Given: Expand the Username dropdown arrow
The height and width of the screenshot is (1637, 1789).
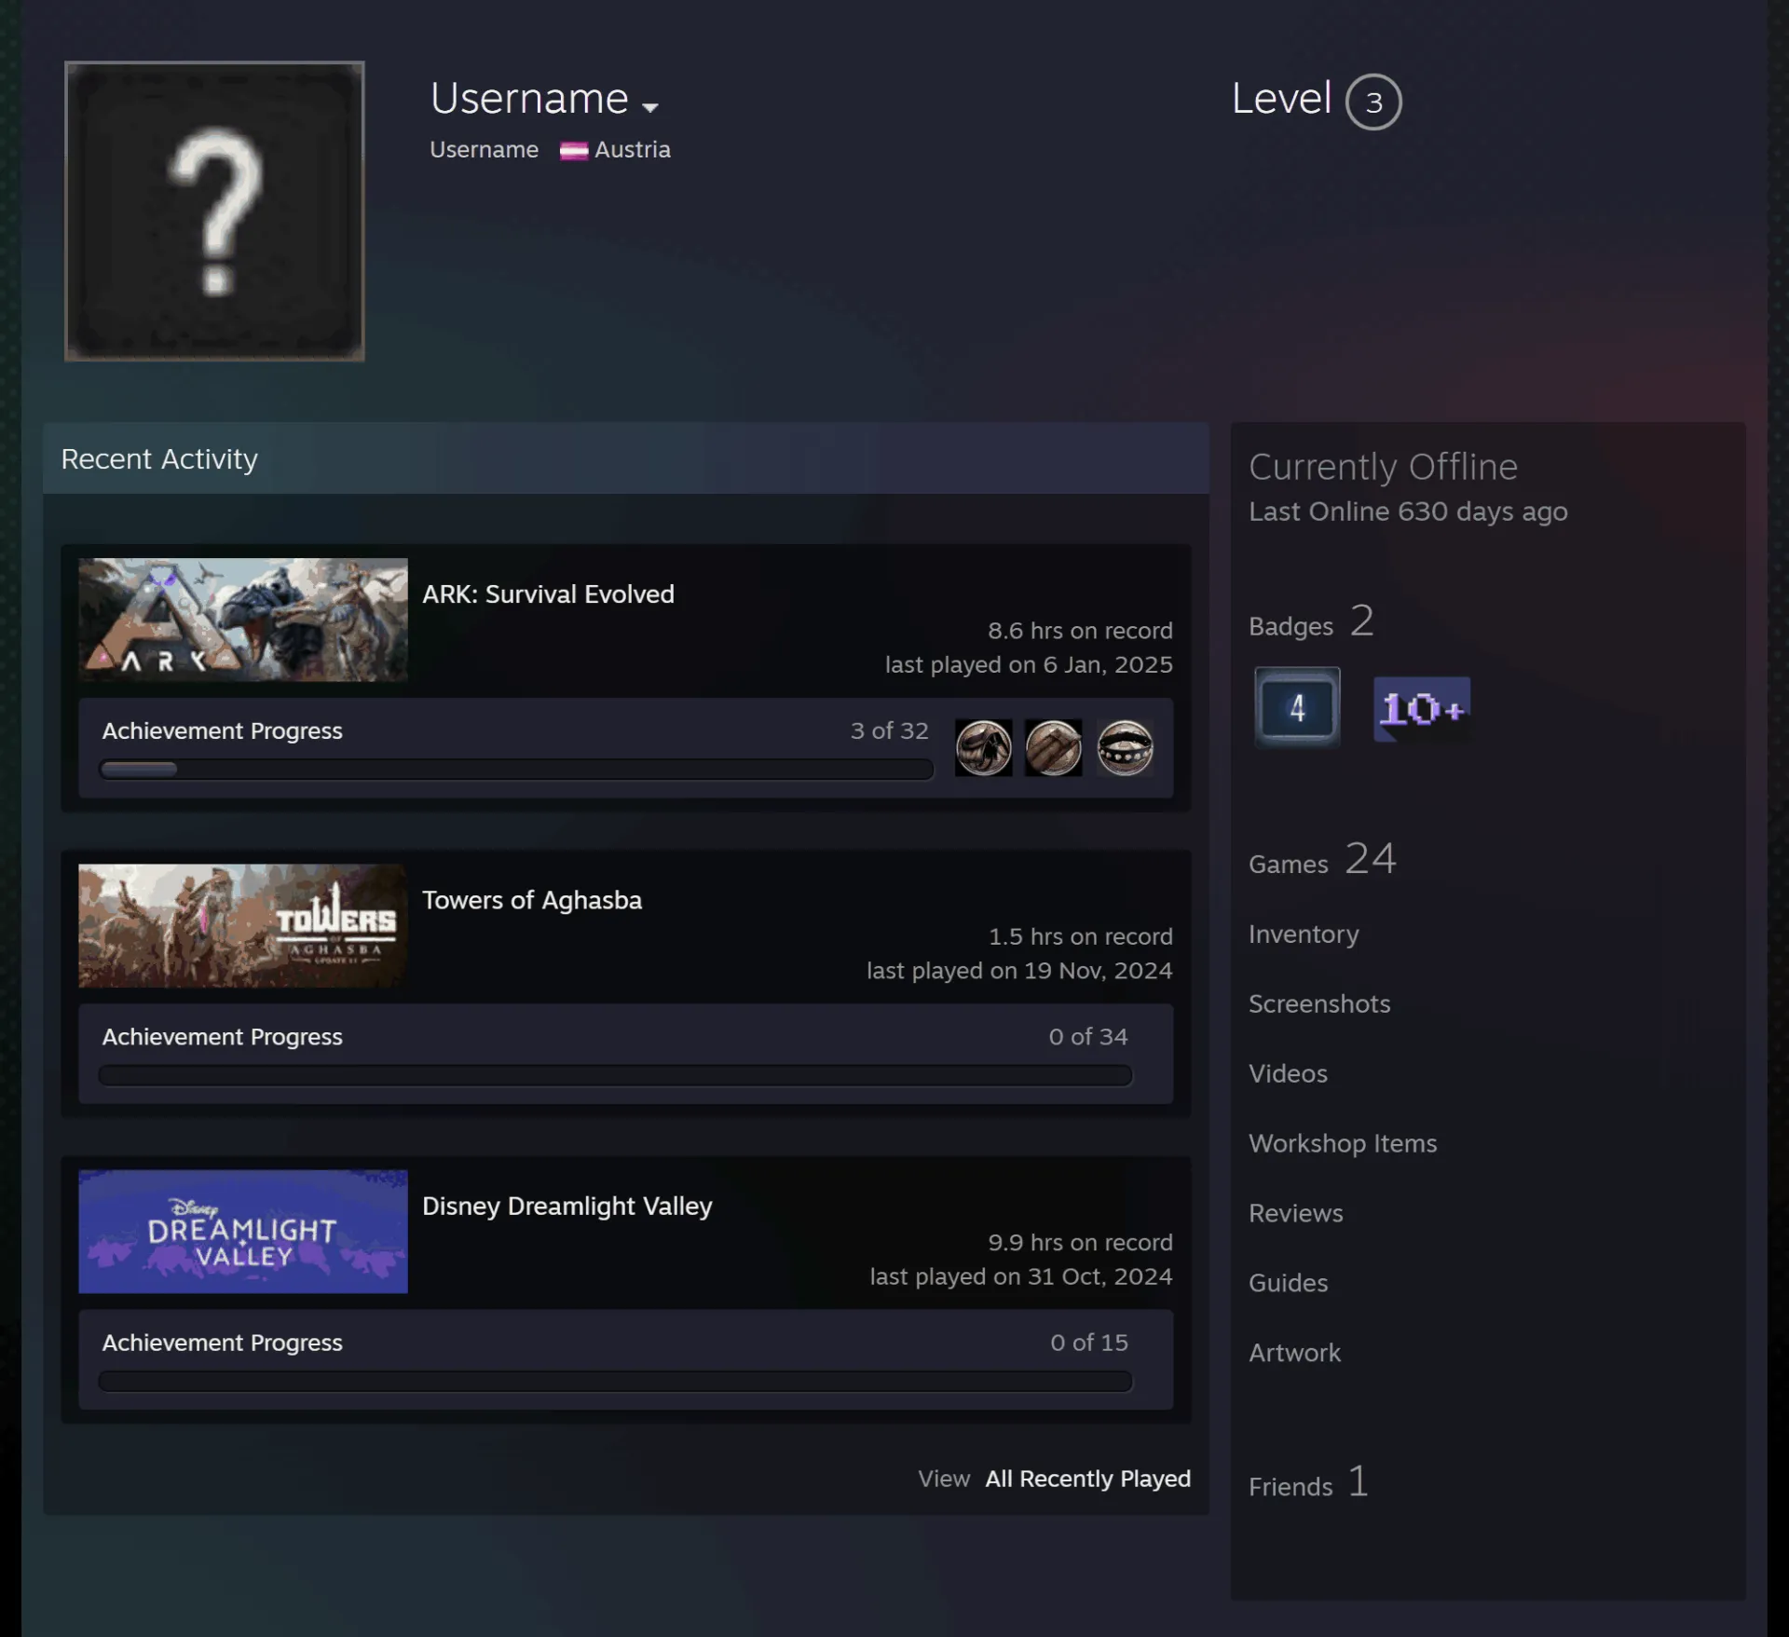Looking at the screenshot, I should pyautogui.click(x=650, y=107).
